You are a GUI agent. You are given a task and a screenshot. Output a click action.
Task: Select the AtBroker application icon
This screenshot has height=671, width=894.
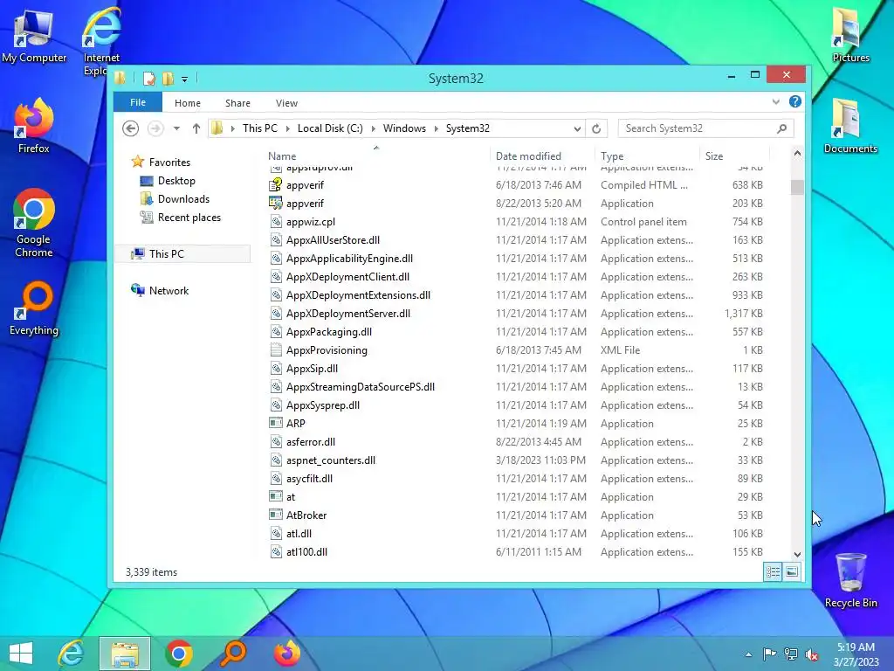[276, 515]
